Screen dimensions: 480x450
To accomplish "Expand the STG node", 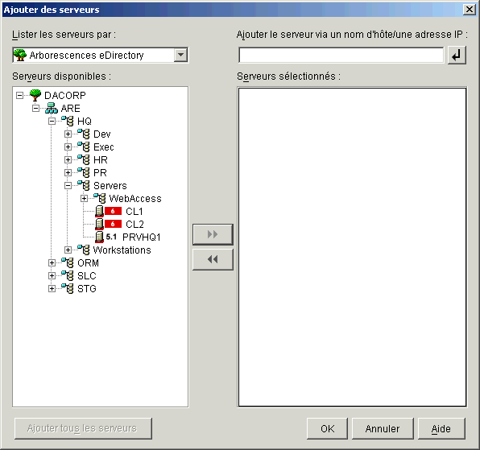I will pyautogui.click(x=52, y=288).
